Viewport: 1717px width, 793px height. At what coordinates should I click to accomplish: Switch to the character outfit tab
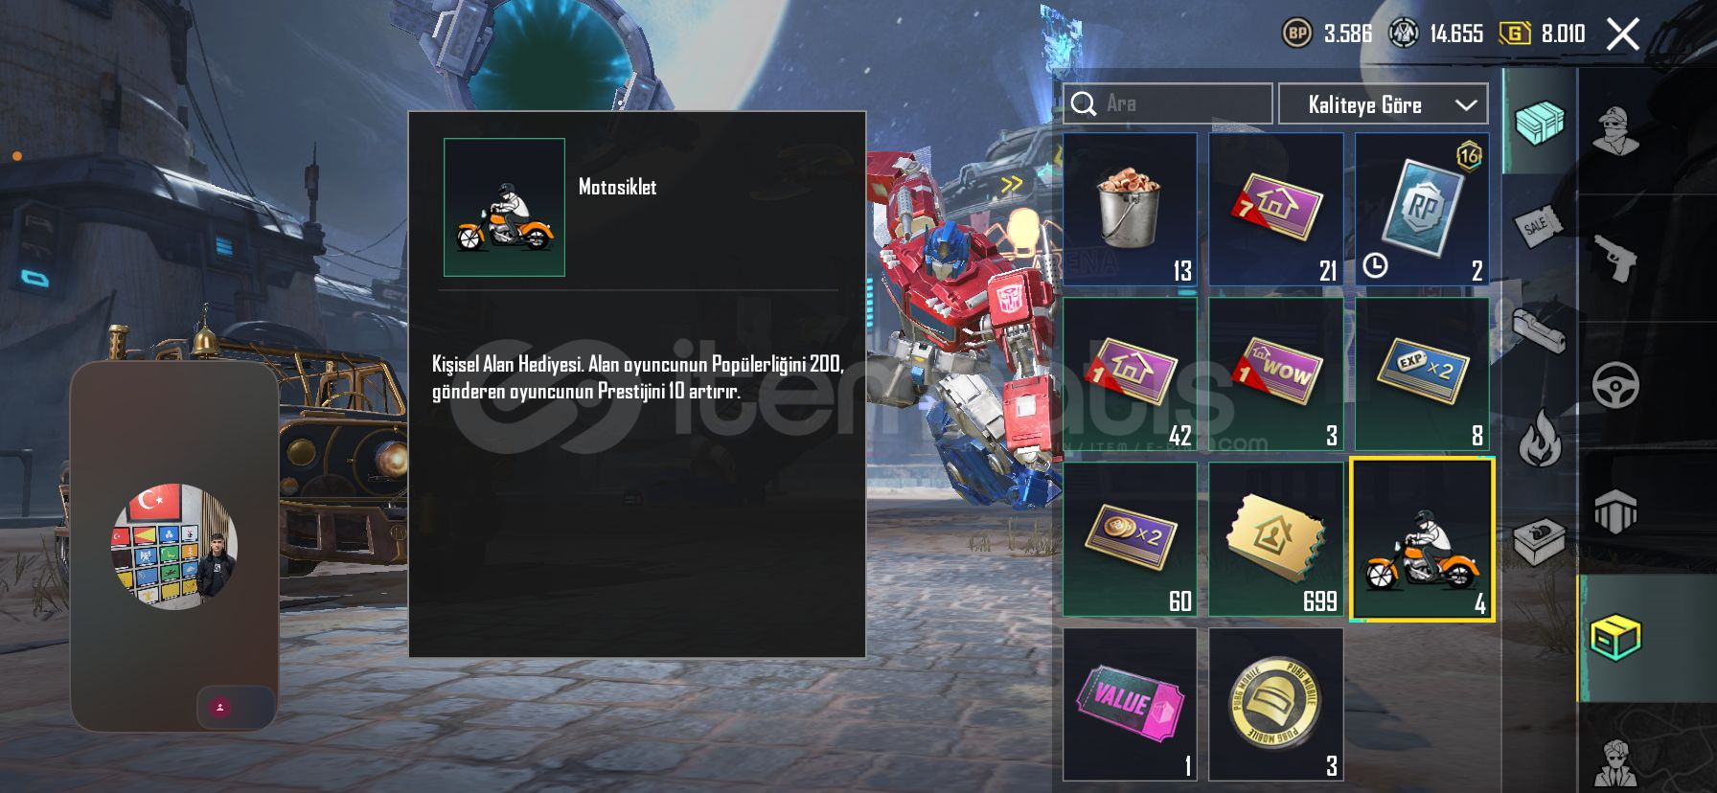pos(1615,130)
